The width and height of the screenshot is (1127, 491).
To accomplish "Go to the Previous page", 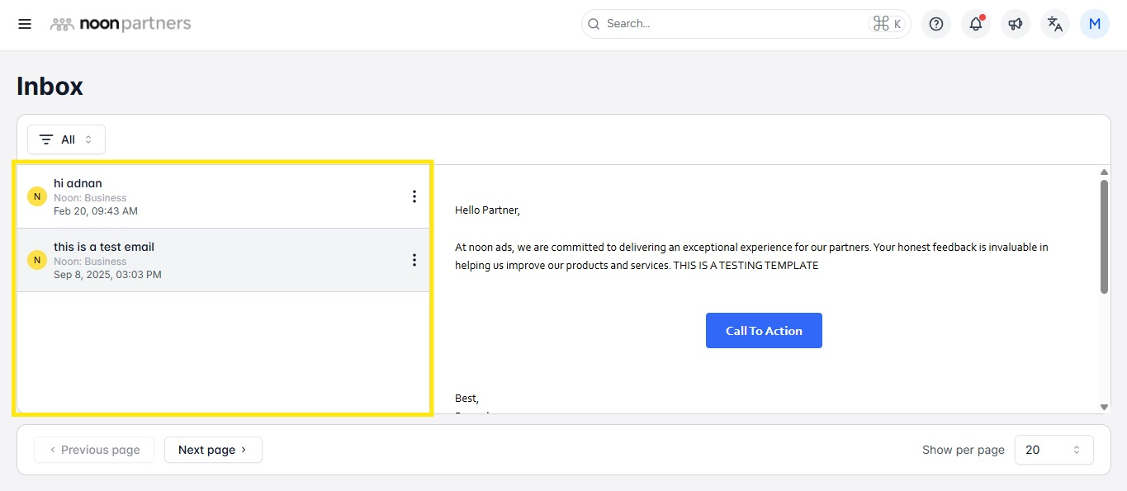I will click(x=94, y=450).
